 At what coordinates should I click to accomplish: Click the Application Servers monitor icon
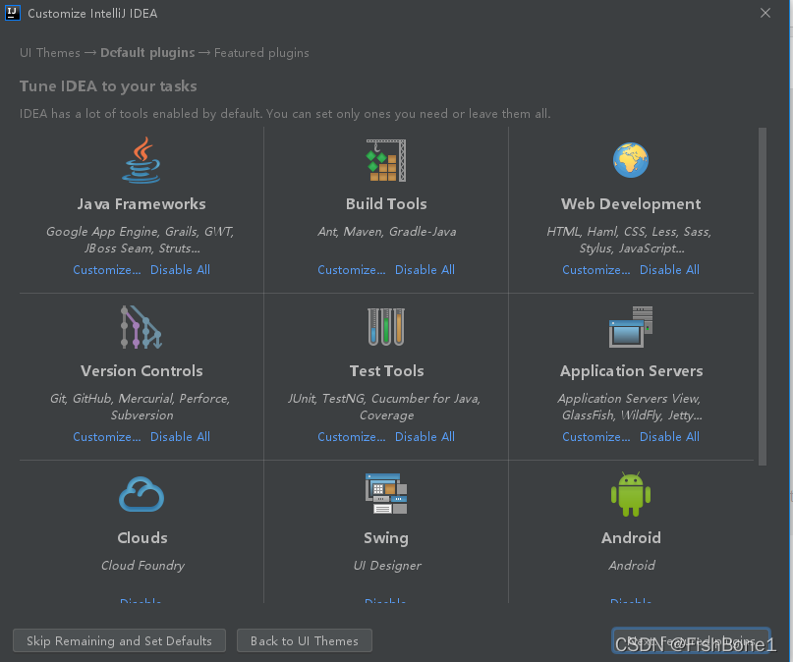(631, 327)
